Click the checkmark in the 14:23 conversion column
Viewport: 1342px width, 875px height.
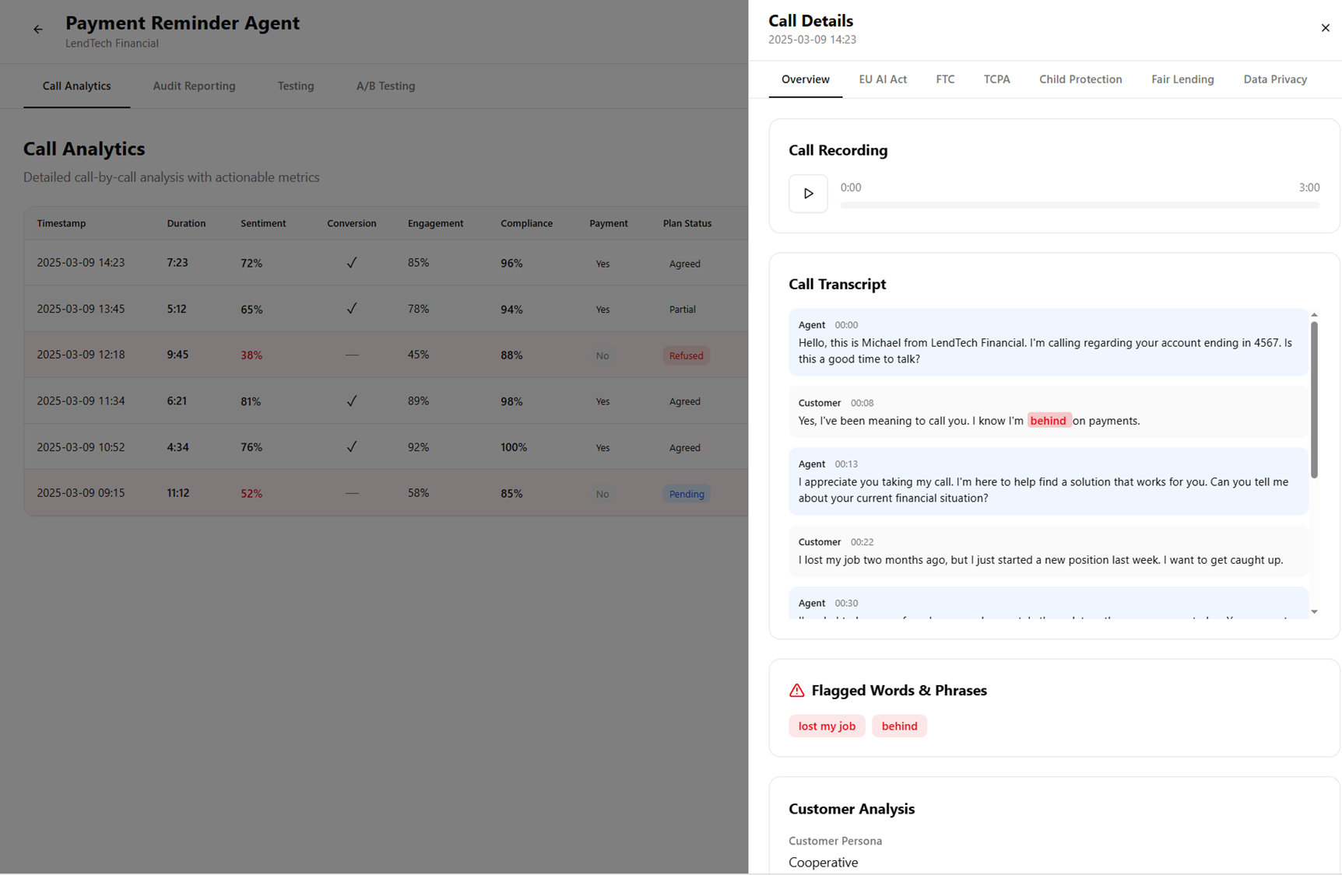(x=351, y=263)
